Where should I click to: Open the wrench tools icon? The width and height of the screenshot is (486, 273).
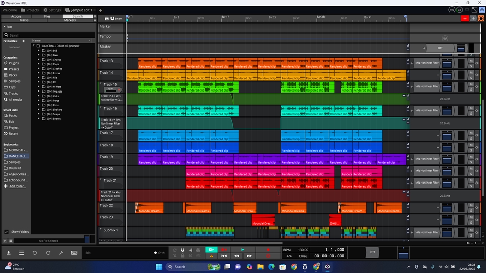pos(61,253)
